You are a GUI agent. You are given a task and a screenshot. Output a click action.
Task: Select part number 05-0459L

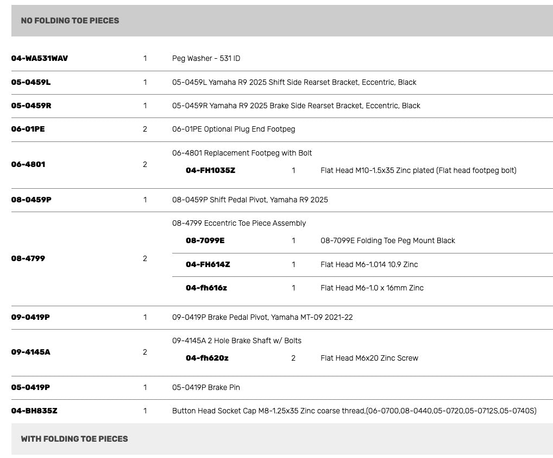(31, 82)
